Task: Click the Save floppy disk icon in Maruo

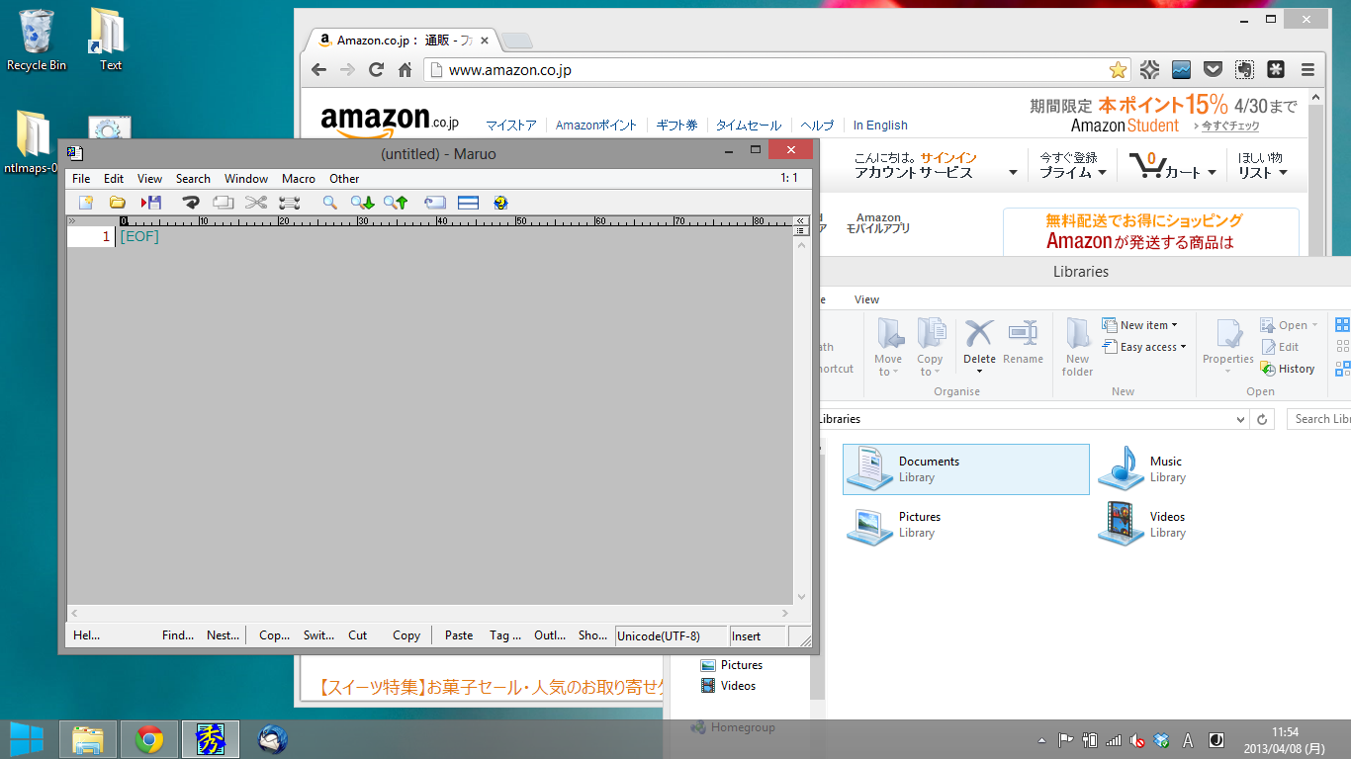Action: coord(151,203)
